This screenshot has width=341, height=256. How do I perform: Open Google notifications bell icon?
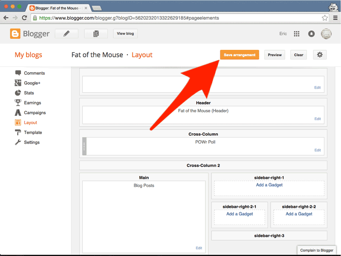click(x=312, y=34)
